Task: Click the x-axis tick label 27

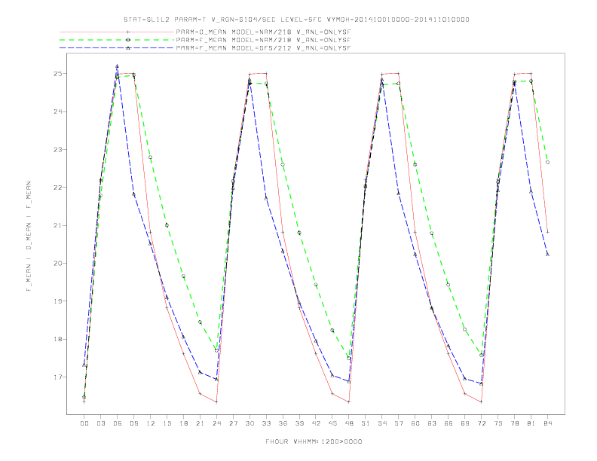Action: (233, 423)
